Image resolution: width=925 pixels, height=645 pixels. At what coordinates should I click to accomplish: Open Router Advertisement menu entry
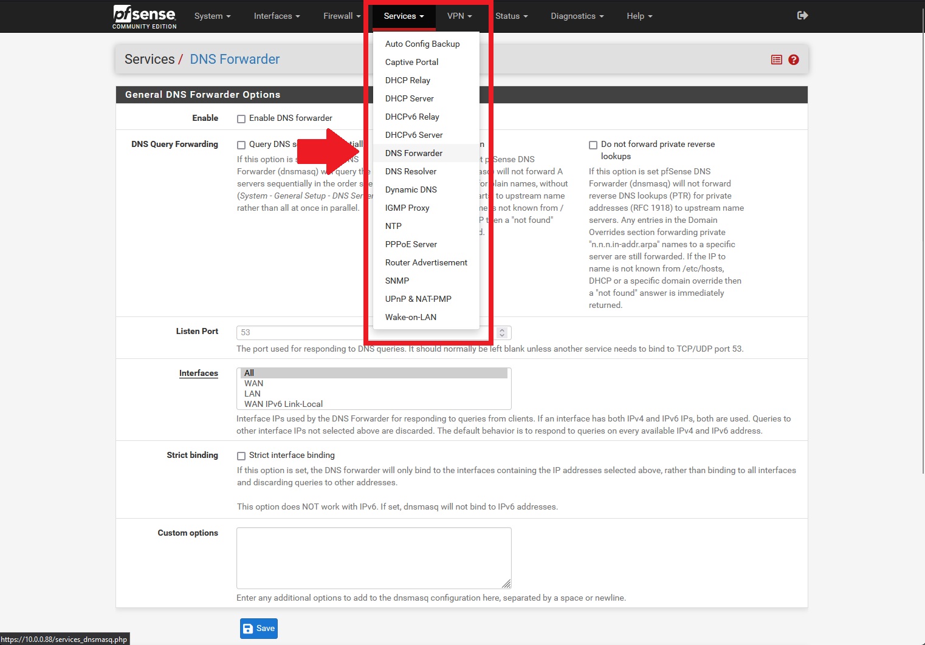pos(426,262)
